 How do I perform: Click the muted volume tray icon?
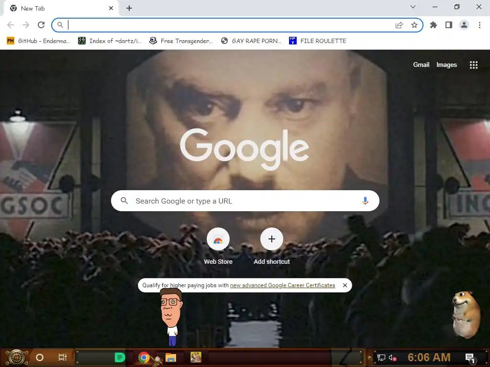[x=392, y=357]
